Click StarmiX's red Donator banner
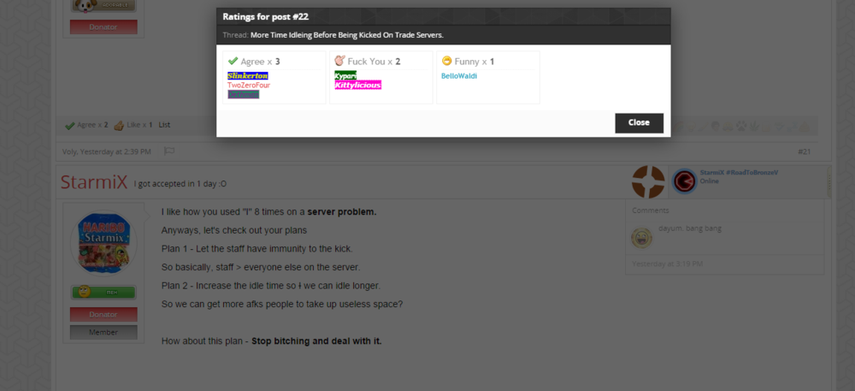Screen dimensions: 855x391 [x=103, y=314]
